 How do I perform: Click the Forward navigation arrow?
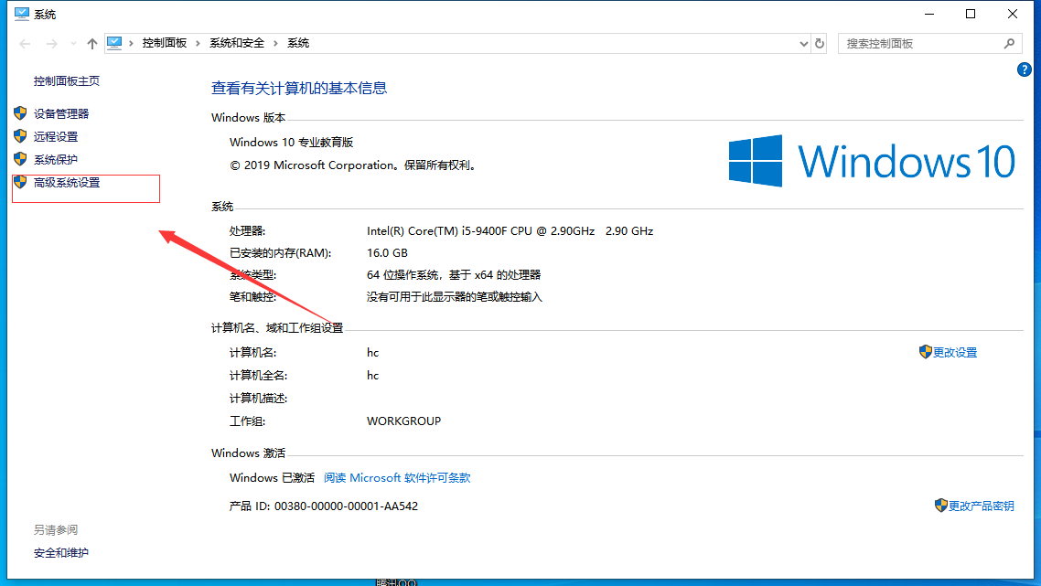[x=52, y=44]
